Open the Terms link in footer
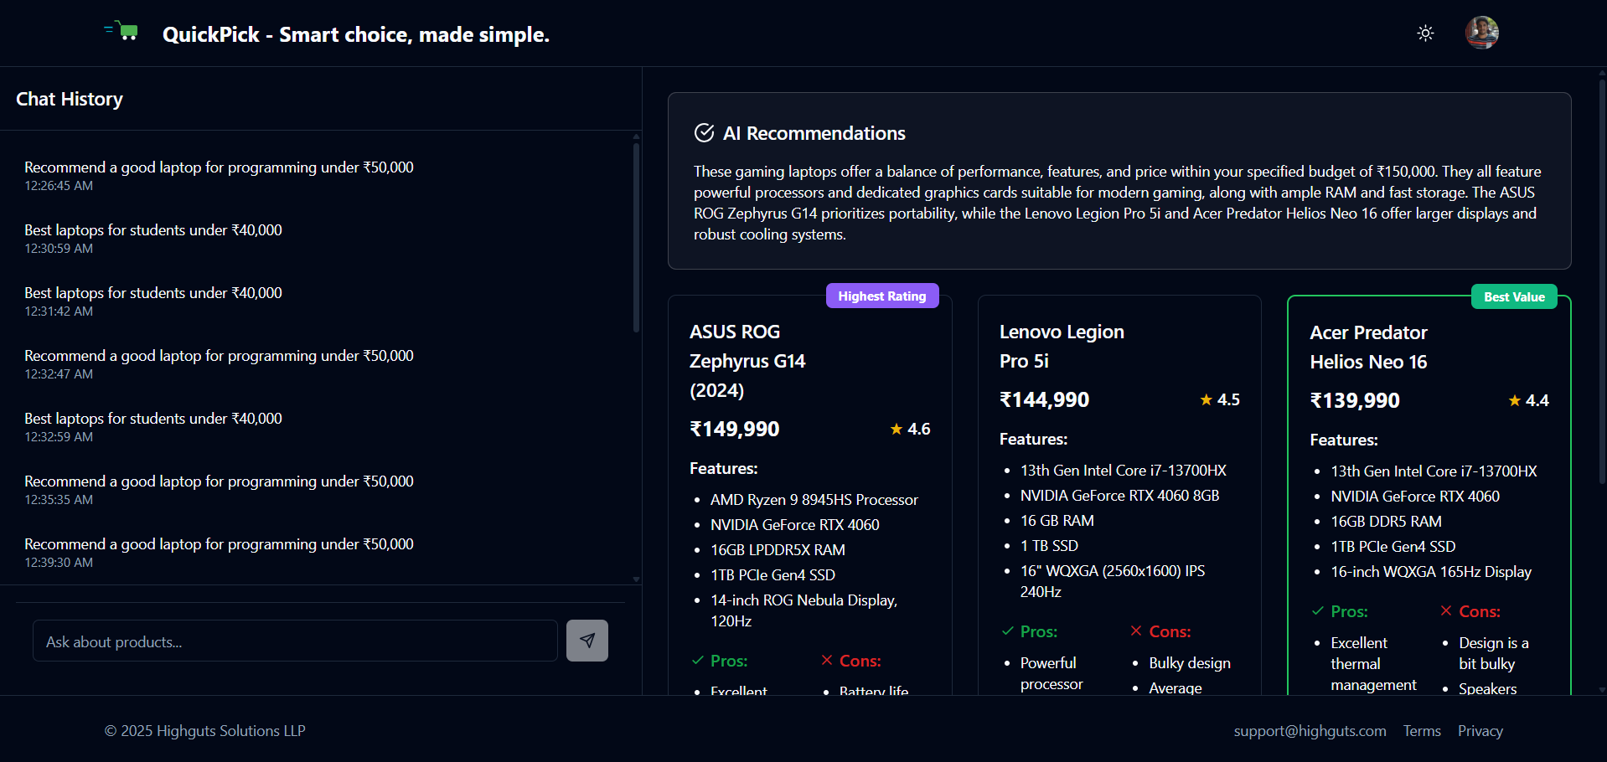 [1422, 730]
